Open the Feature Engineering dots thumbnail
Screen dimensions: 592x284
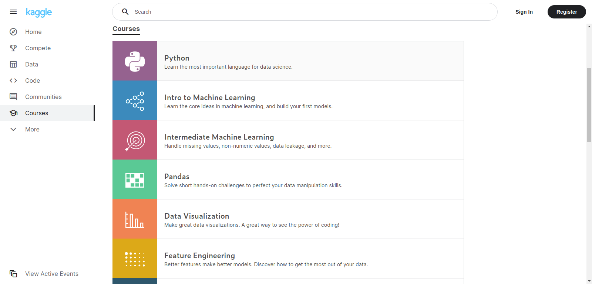(x=135, y=259)
